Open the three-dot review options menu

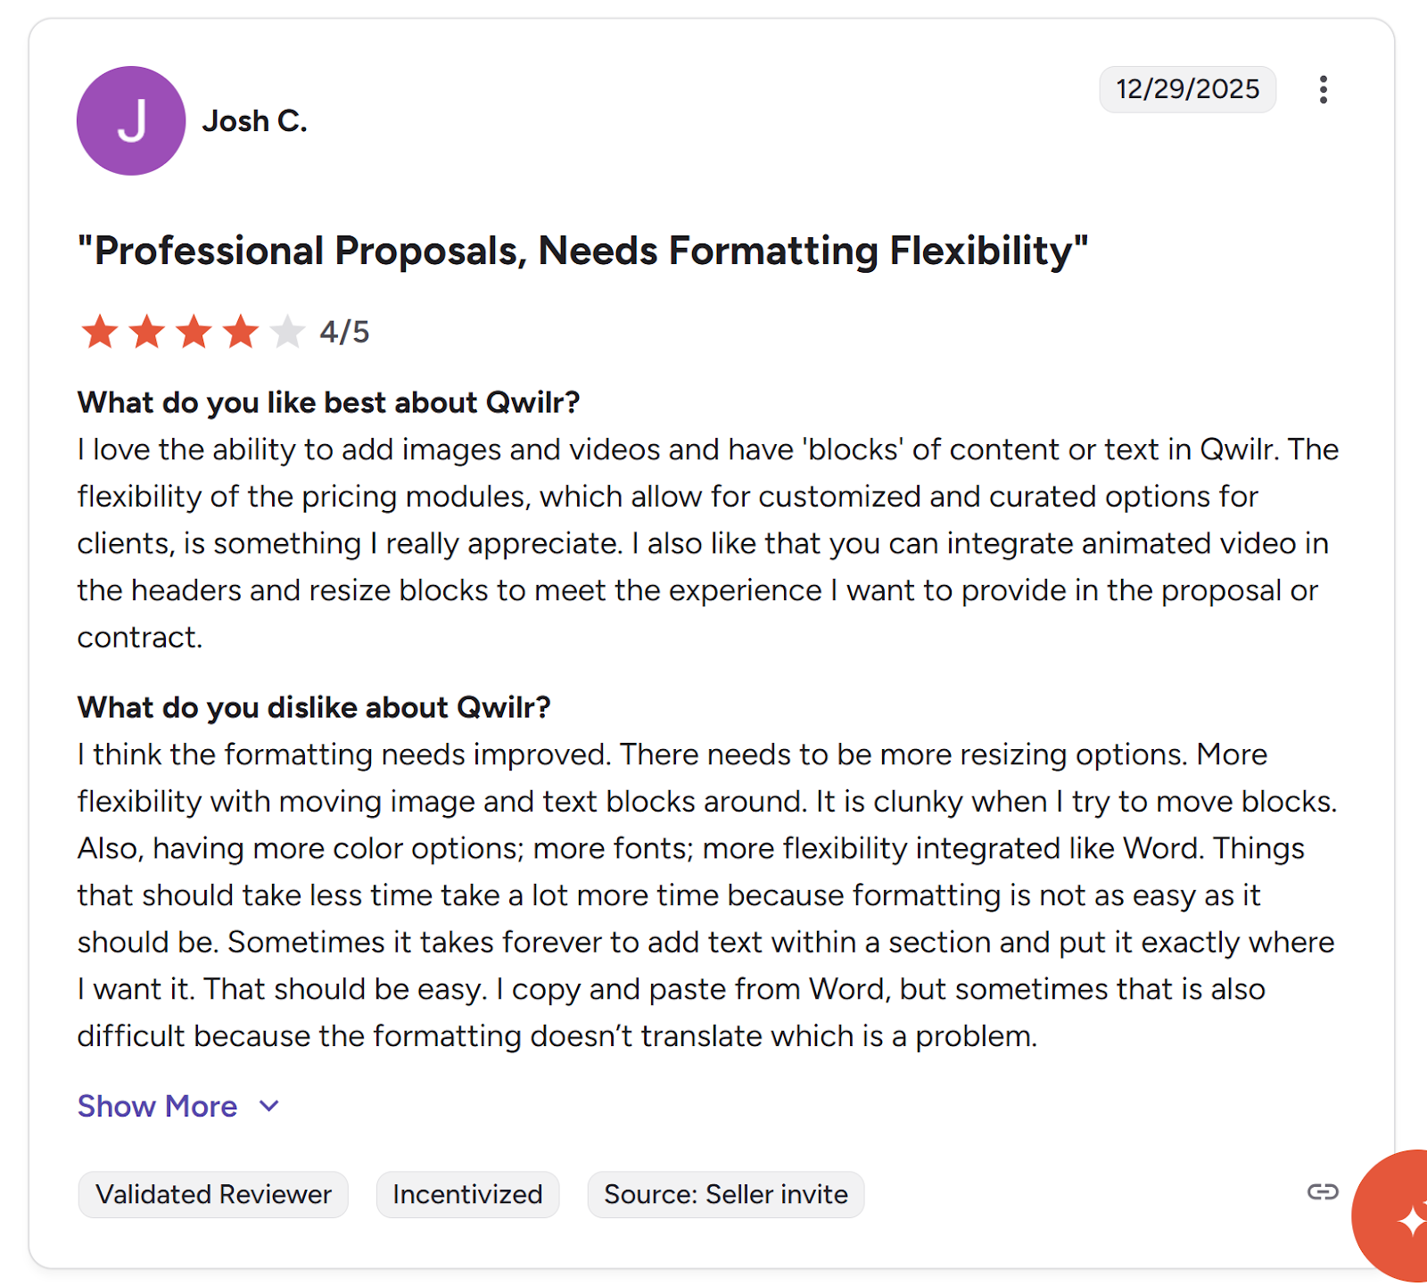pos(1324,89)
